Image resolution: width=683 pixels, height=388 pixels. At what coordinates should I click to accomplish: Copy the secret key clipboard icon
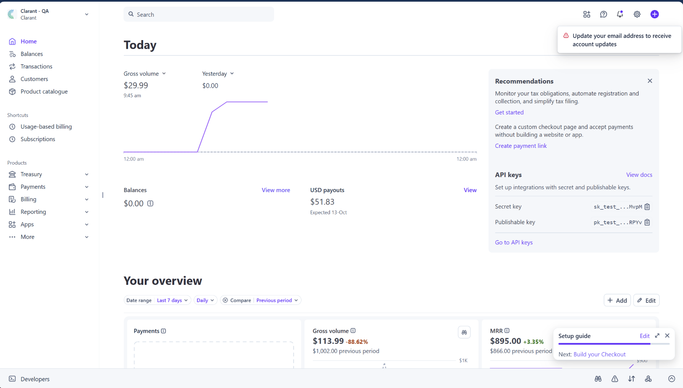tap(647, 207)
